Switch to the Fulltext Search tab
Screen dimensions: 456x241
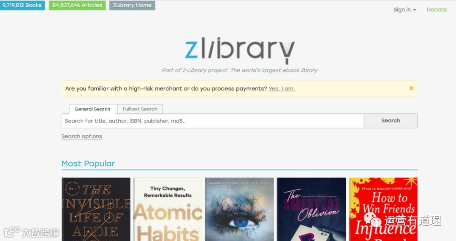click(140, 109)
